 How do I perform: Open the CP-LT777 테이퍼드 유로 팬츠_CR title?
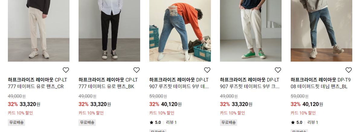click(x=37, y=83)
